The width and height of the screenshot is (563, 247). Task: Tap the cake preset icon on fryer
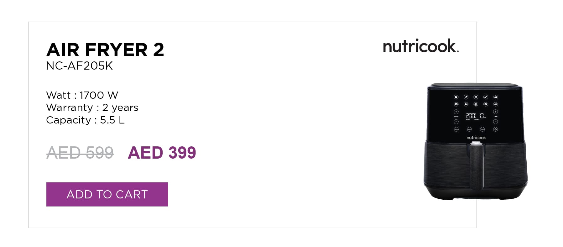coord(496,104)
